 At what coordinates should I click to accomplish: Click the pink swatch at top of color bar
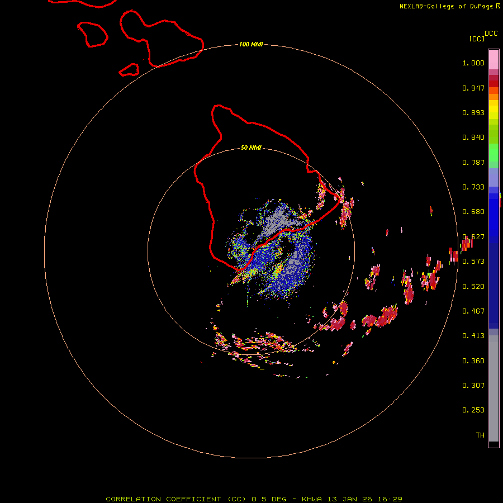point(493,59)
